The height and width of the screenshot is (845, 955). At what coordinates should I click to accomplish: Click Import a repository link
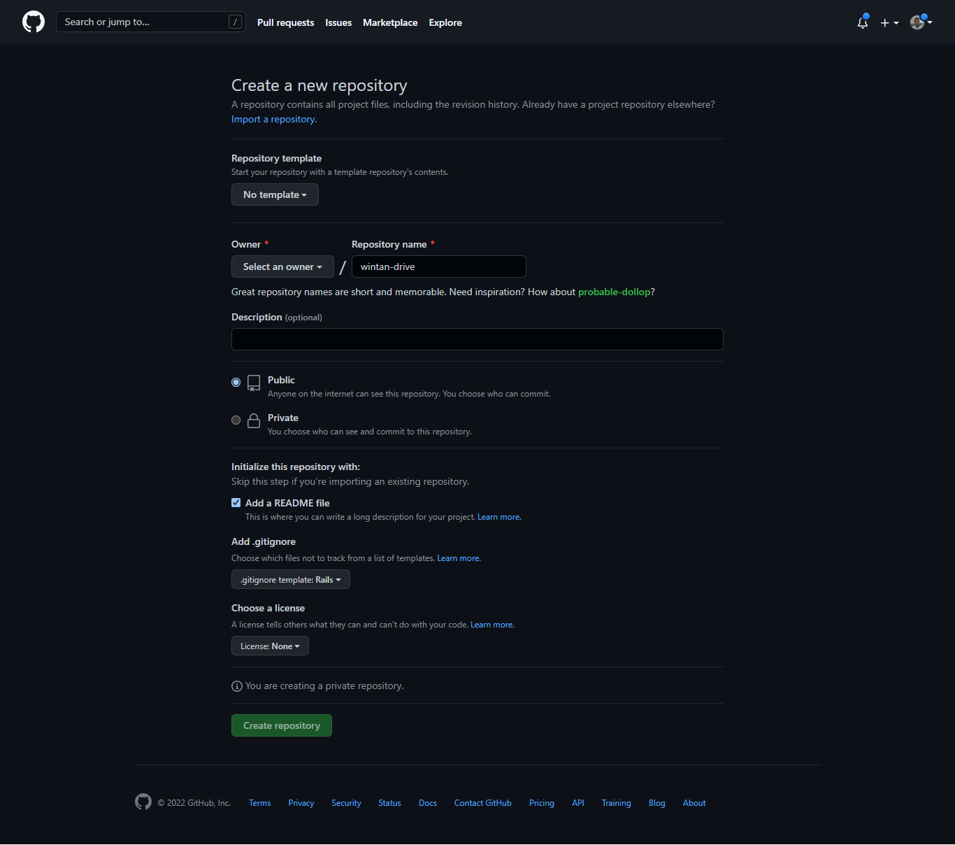pos(274,119)
